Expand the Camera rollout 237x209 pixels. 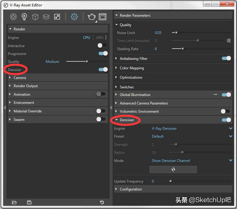coord(58,78)
